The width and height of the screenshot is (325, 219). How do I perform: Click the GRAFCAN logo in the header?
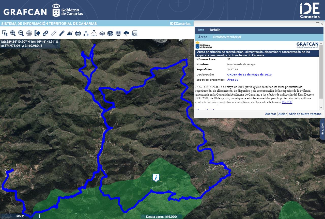pos(25,12)
